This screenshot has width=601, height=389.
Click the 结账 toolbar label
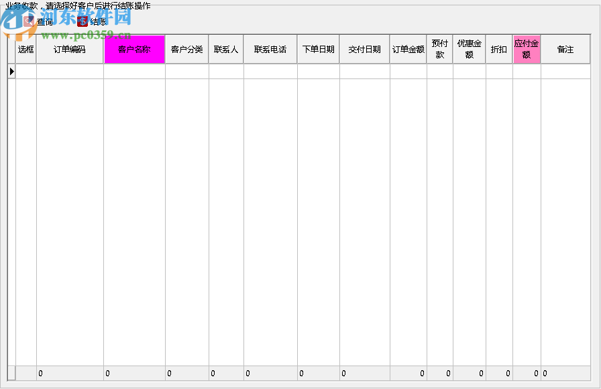pyautogui.click(x=98, y=22)
